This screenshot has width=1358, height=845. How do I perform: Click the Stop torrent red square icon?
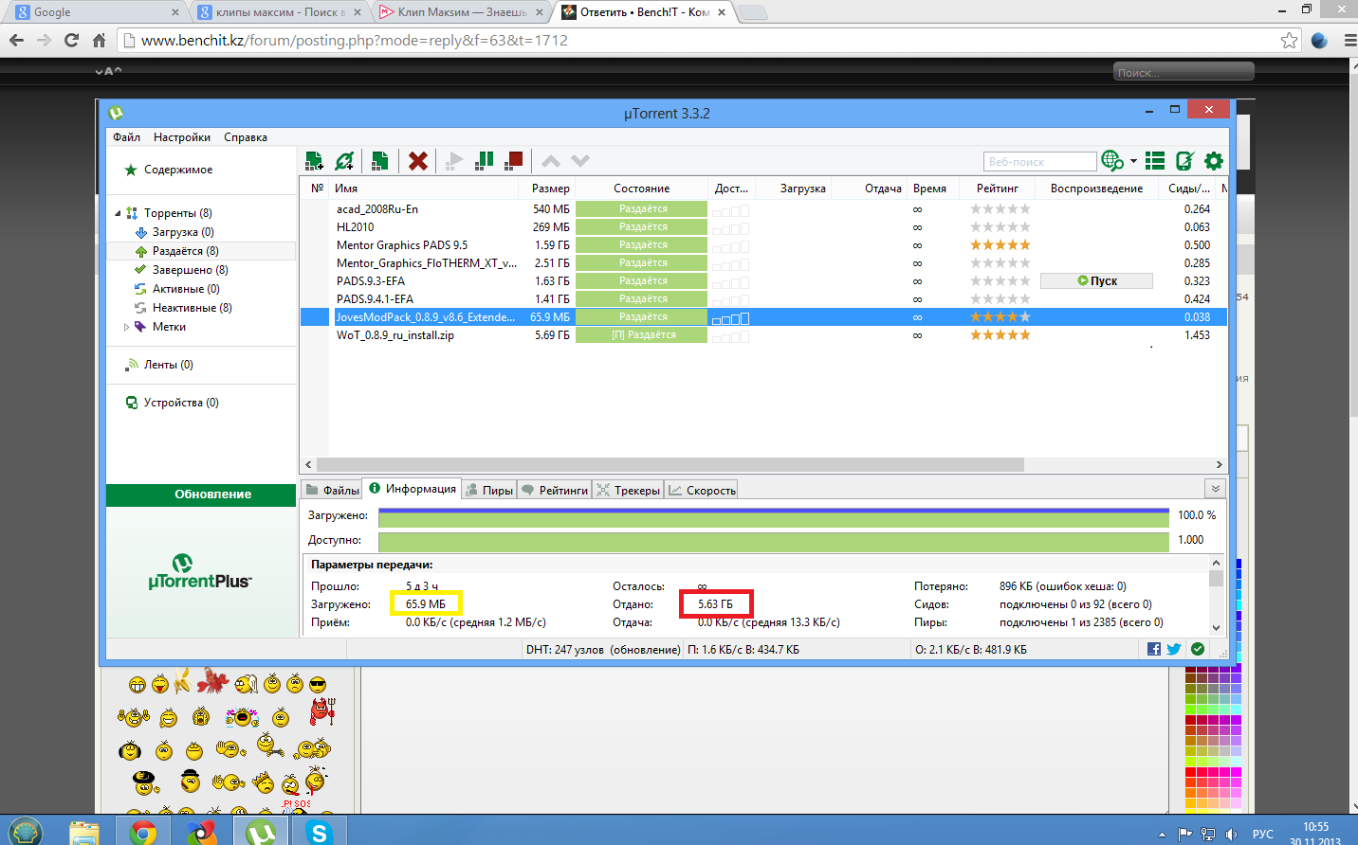[514, 161]
